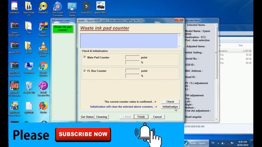Show hidden tray icons arrow
Viewport: 262px width, 147px height.
click(x=218, y=143)
